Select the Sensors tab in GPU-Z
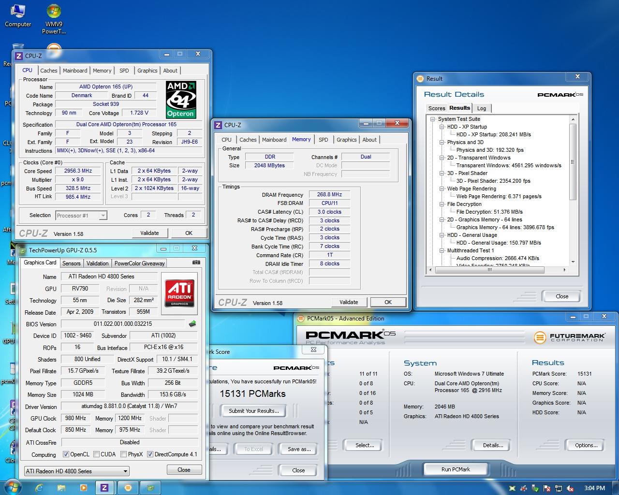Viewport: 619px width, 495px height. (71, 263)
